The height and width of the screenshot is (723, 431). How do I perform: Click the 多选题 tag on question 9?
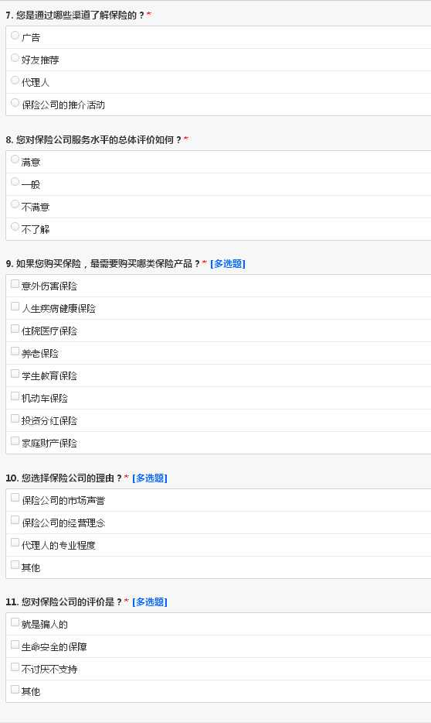click(228, 264)
